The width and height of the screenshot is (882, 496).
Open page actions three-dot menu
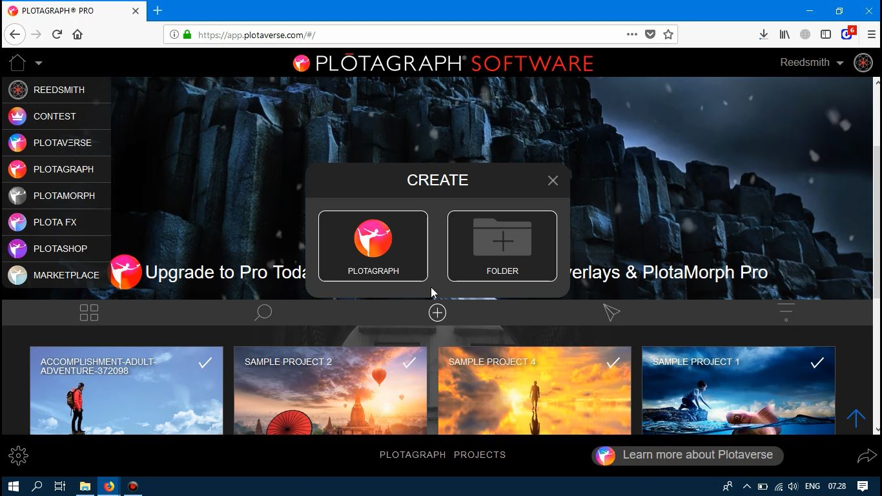(632, 34)
